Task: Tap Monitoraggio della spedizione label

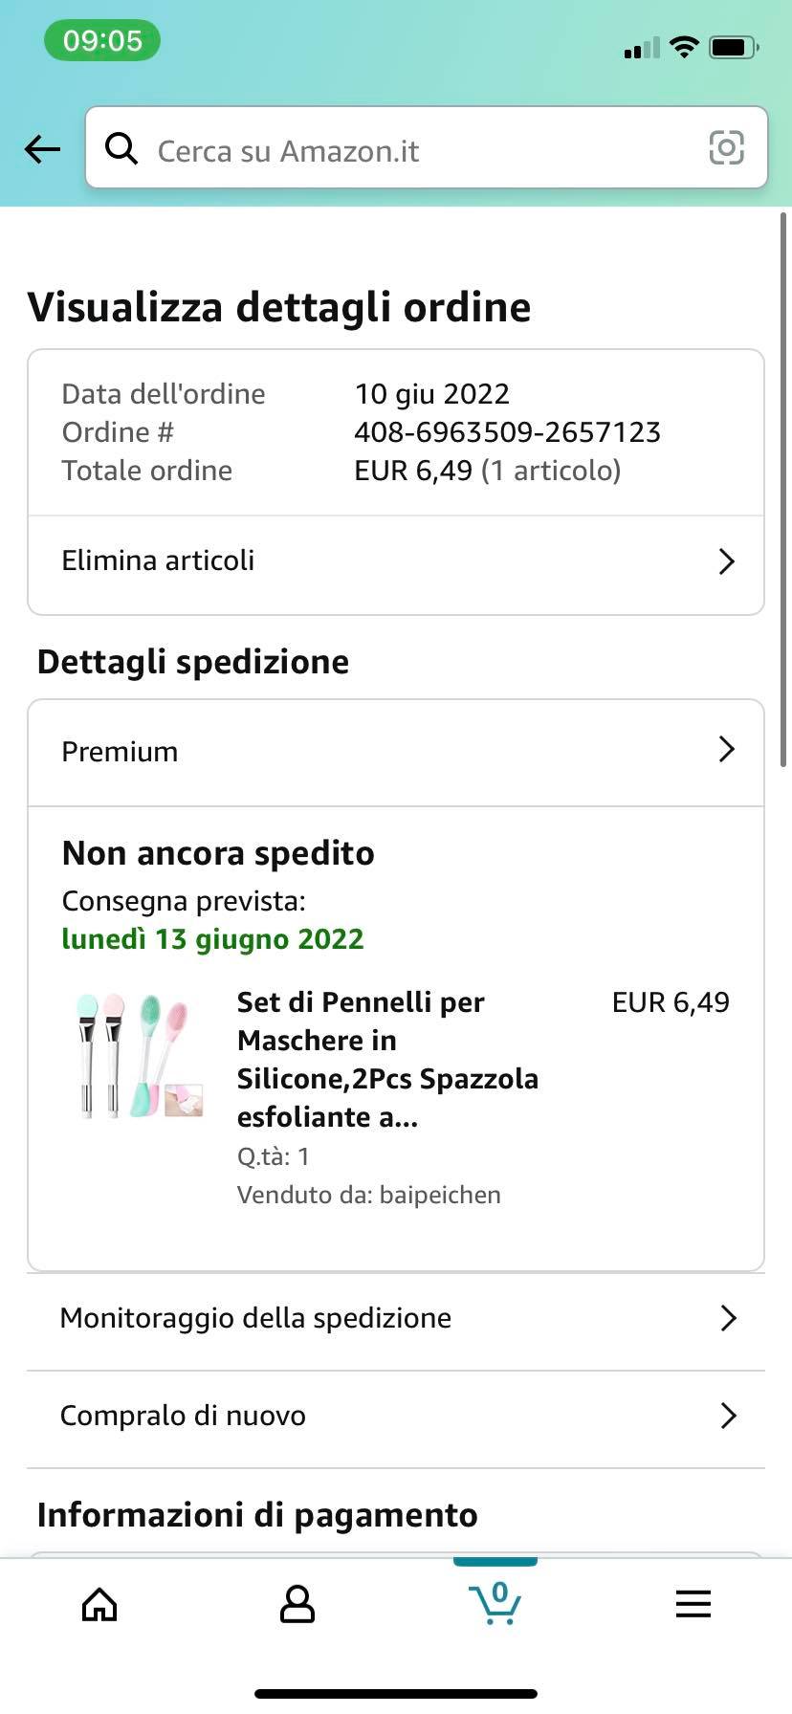Action: click(255, 1318)
